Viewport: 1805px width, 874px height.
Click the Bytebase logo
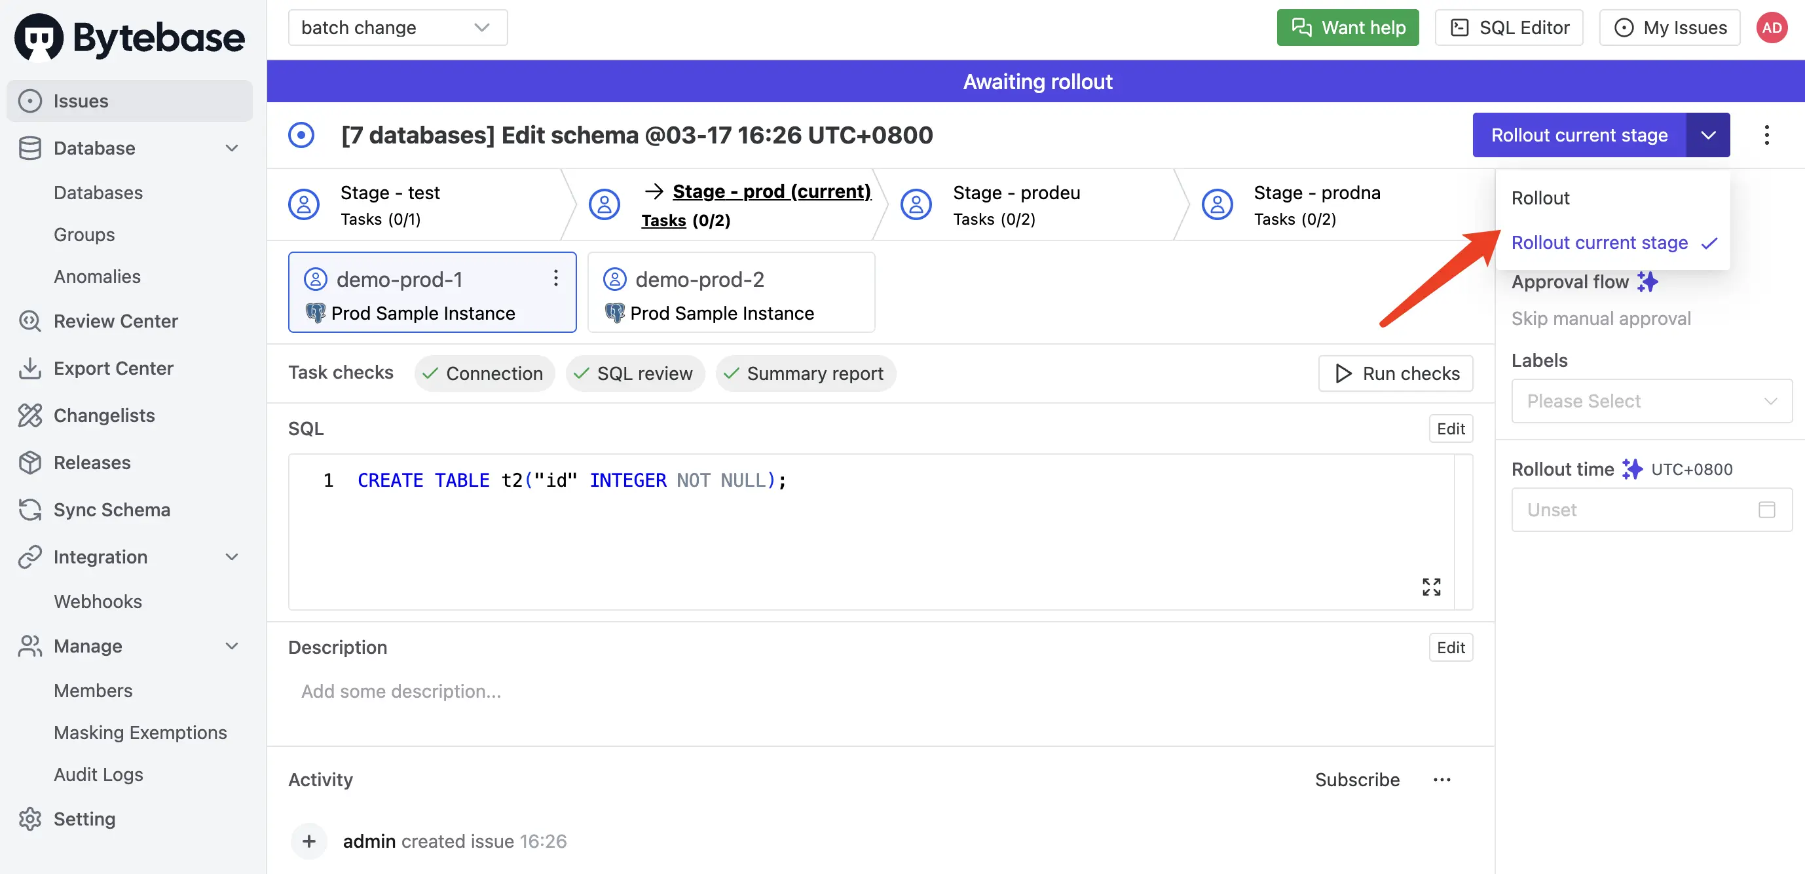pyautogui.click(x=130, y=37)
